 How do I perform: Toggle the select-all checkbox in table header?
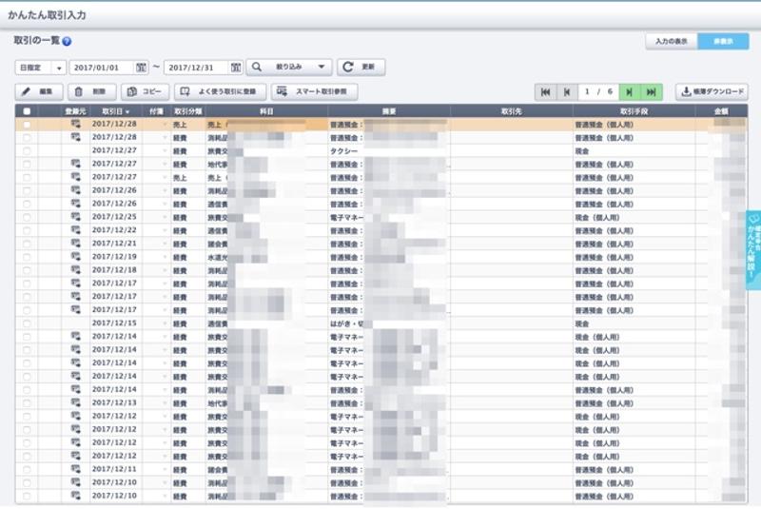(x=27, y=111)
